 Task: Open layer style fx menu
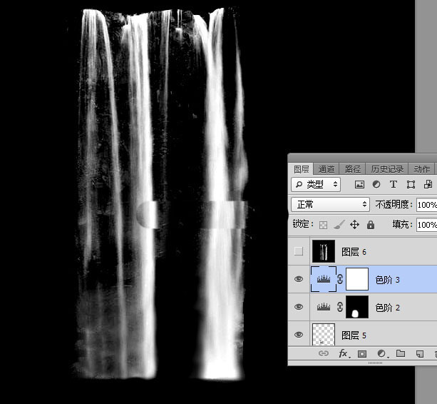click(x=344, y=354)
